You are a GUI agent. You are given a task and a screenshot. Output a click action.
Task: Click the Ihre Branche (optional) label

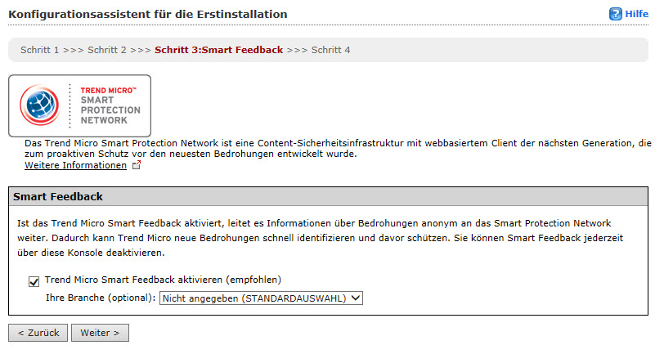(x=100, y=298)
